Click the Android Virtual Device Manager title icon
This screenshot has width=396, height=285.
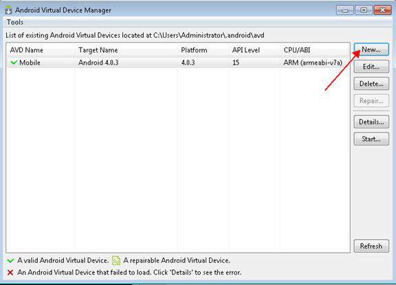pyautogui.click(x=8, y=10)
